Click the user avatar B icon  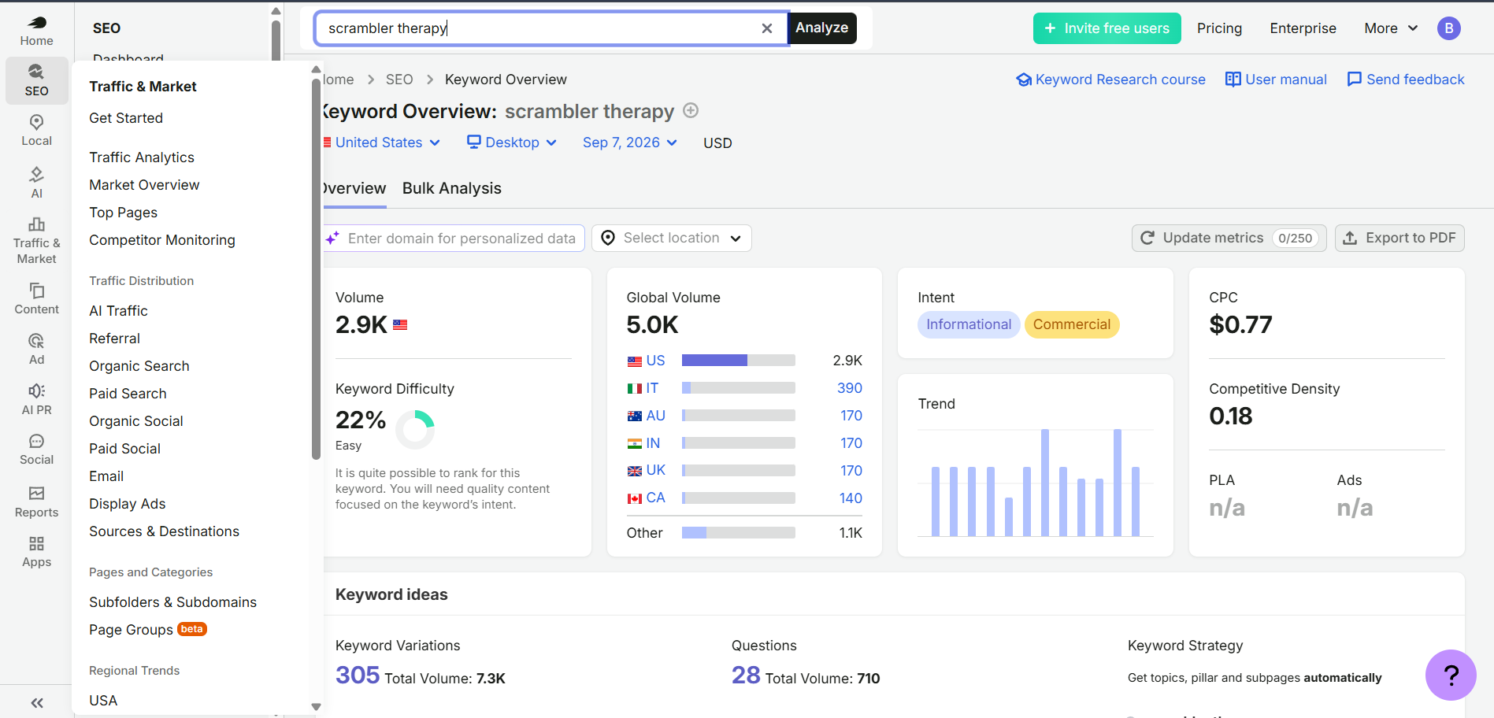point(1449,28)
